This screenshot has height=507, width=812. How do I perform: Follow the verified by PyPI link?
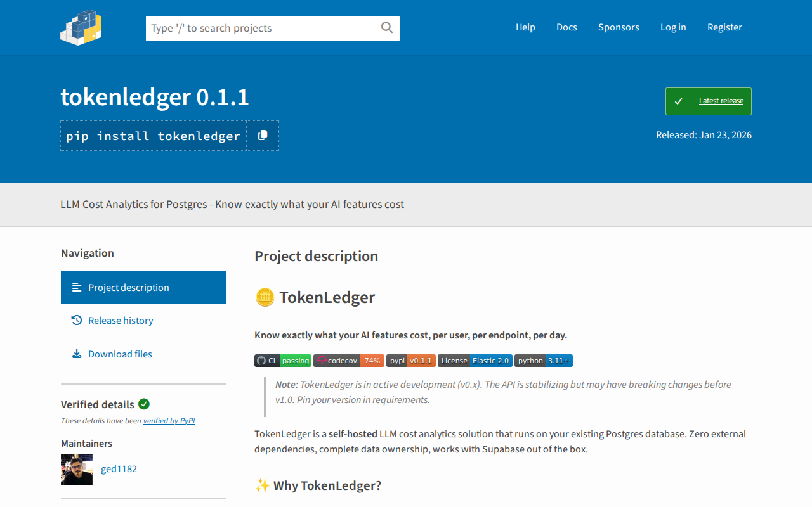coord(169,420)
